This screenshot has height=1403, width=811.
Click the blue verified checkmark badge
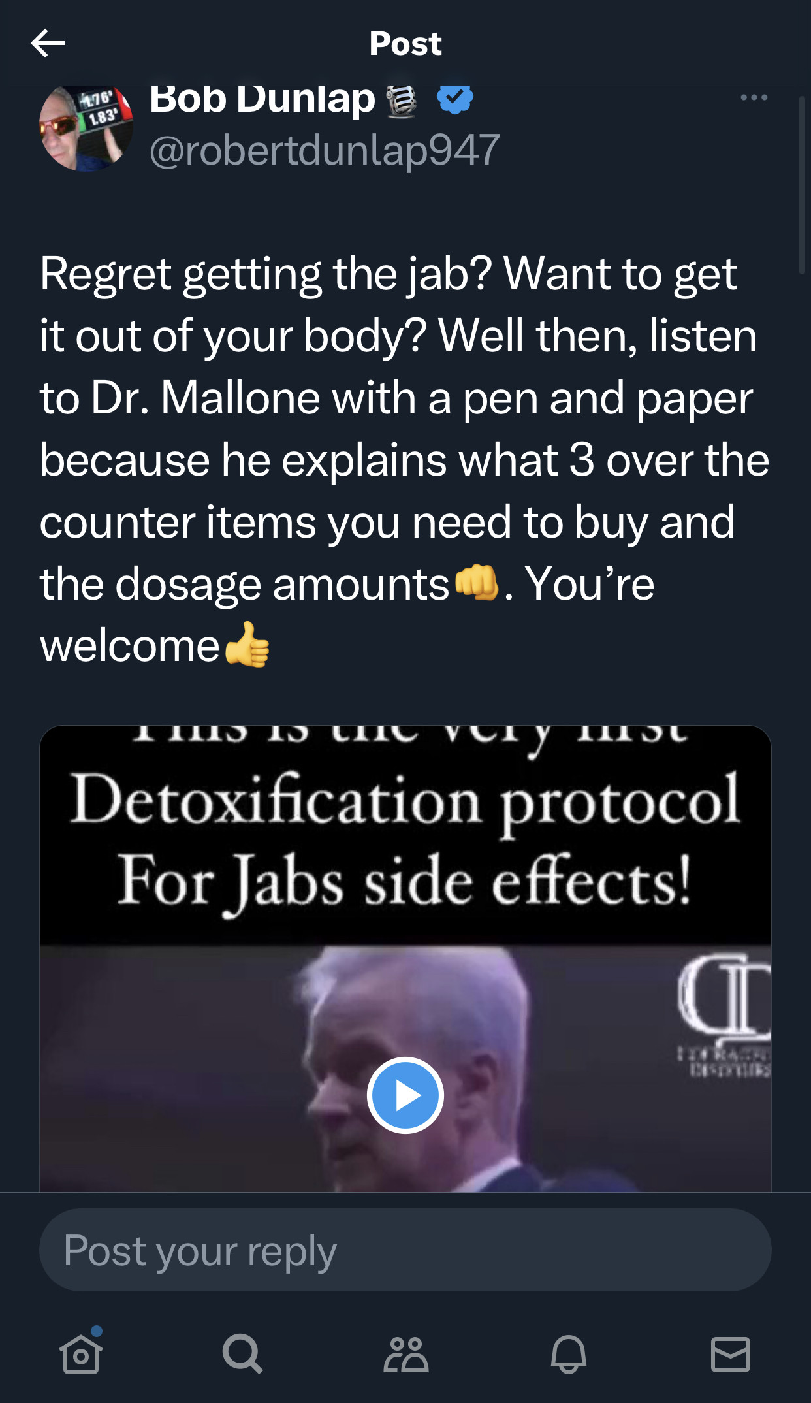click(x=454, y=99)
